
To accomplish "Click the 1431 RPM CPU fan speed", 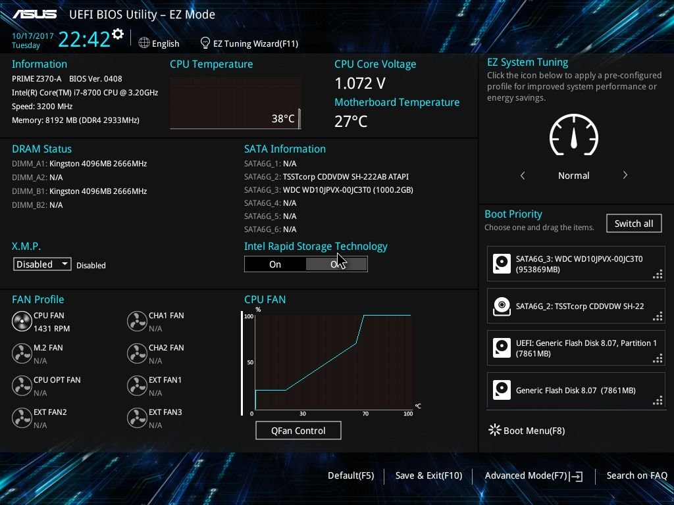I will pos(51,329).
